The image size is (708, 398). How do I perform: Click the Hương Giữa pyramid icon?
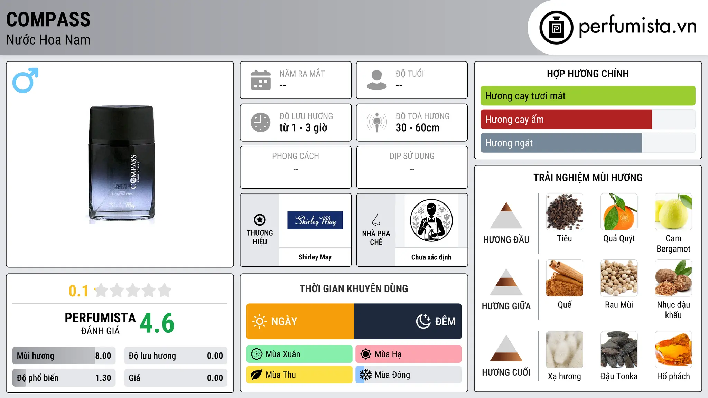[x=506, y=281]
